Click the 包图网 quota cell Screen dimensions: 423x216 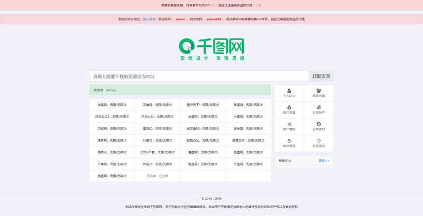point(248,152)
